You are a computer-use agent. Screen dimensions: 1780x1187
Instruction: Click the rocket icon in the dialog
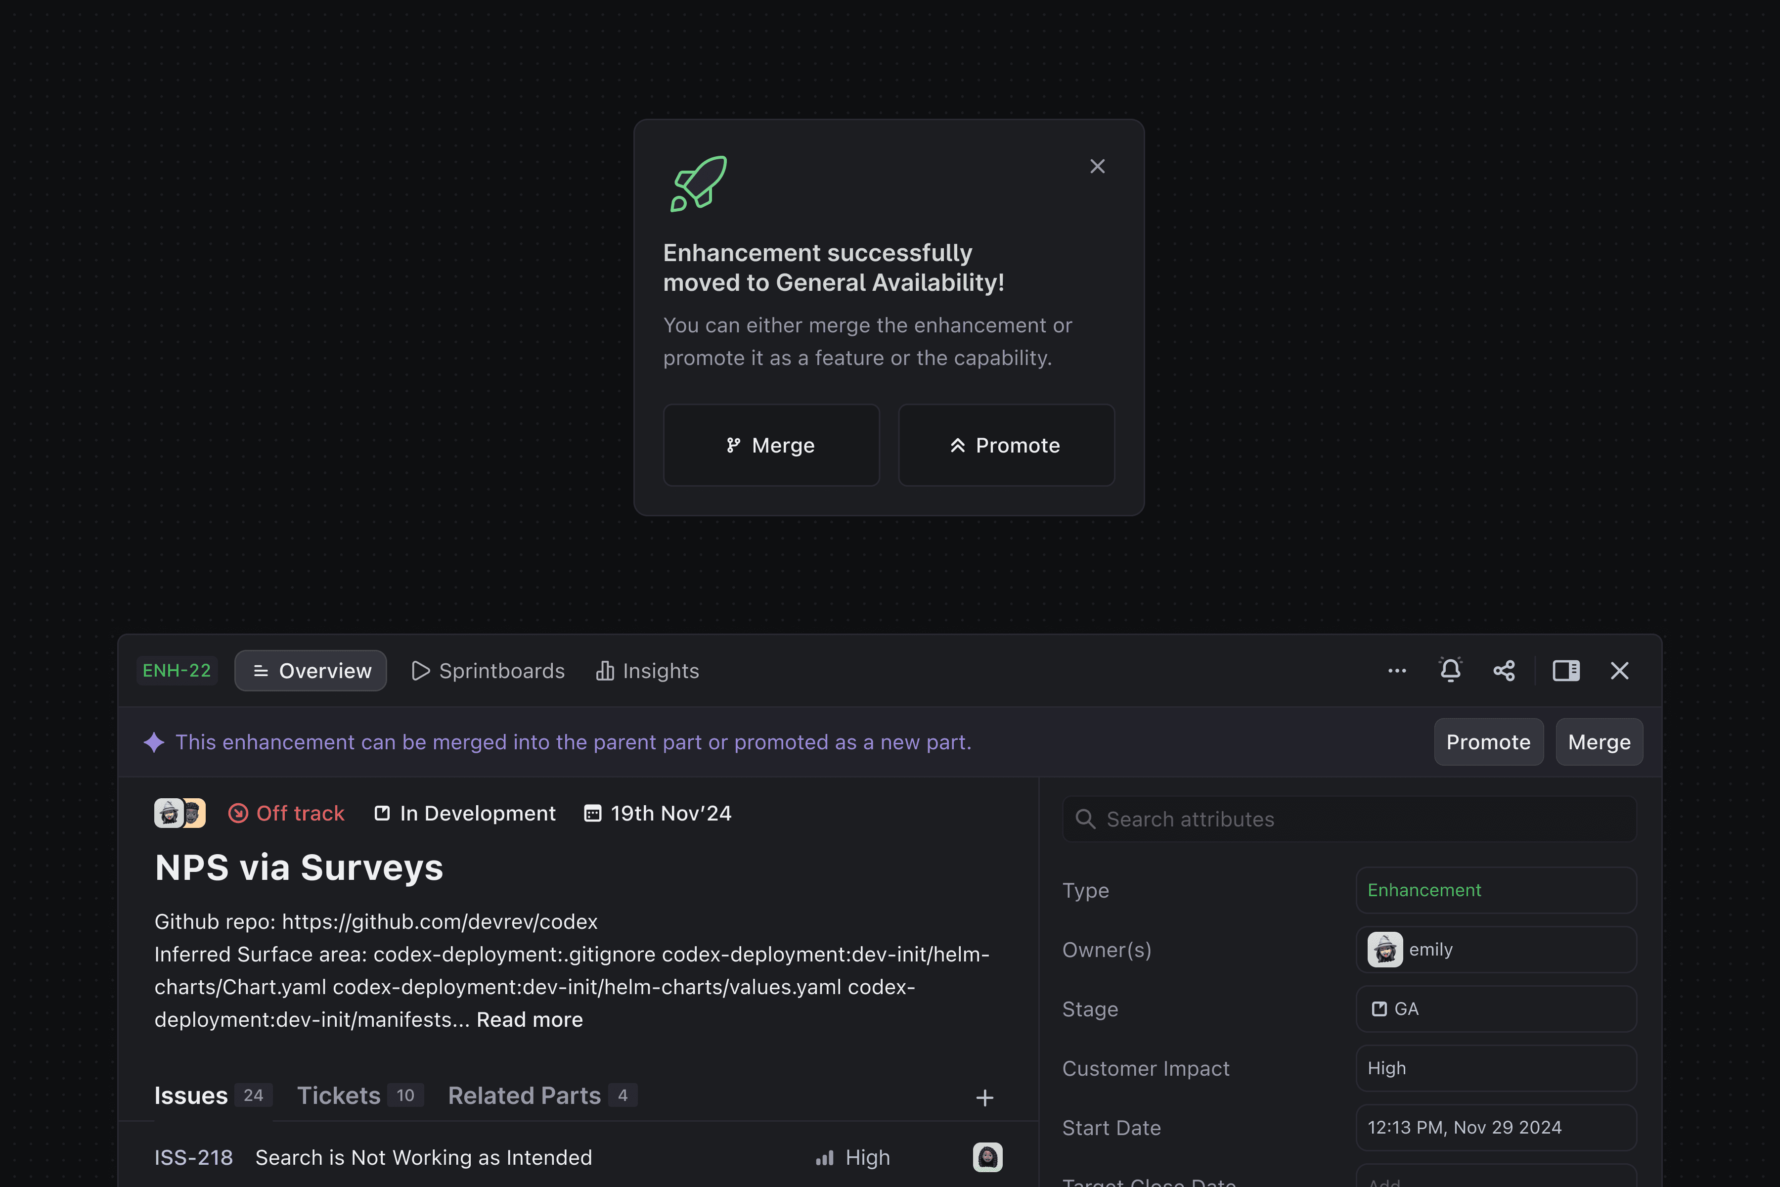point(699,184)
